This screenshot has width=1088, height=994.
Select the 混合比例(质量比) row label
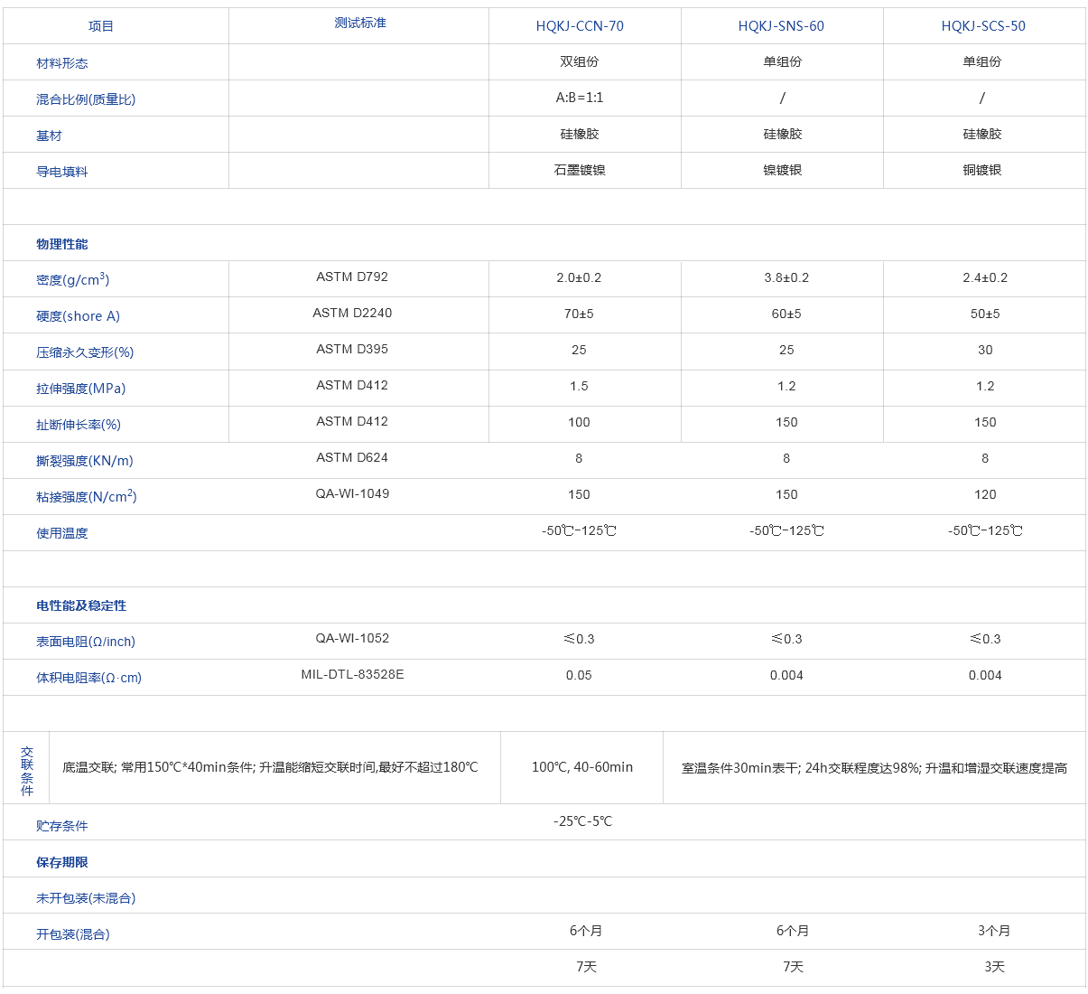[86, 99]
